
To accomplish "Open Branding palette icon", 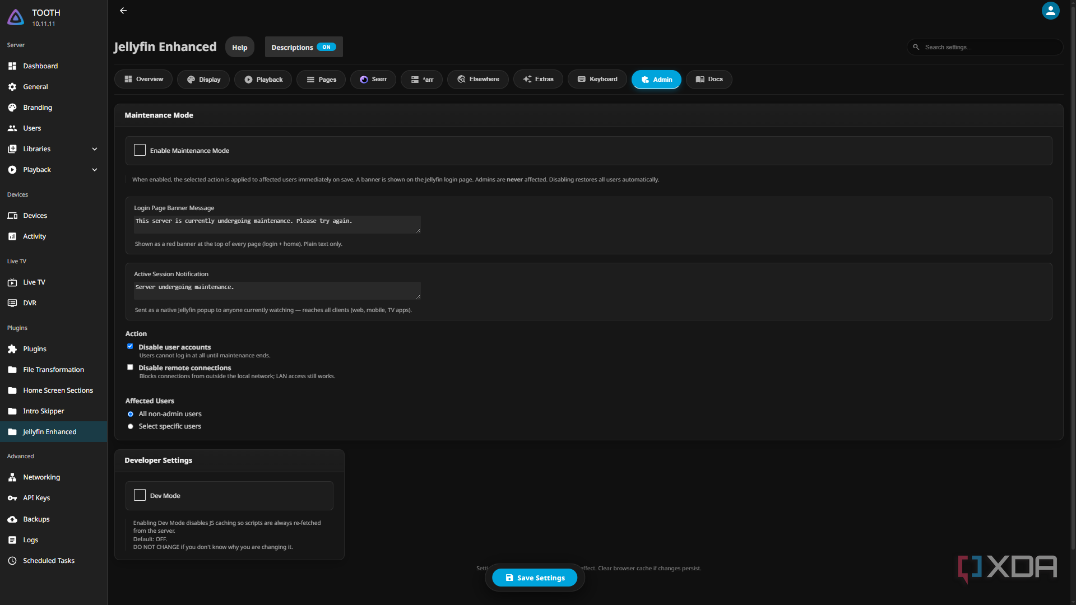I will (x=12, y=108).
